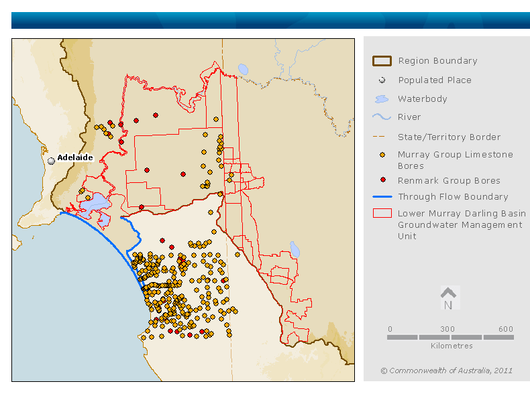
Task: Click the north arrow icon
Action: (449, 298)
